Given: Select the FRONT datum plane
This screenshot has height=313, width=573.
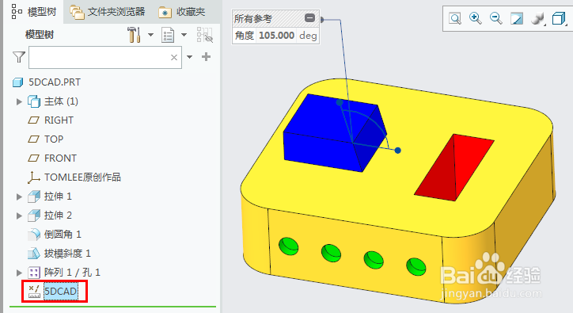Looking at the screenshot, I should click(60, 158).
